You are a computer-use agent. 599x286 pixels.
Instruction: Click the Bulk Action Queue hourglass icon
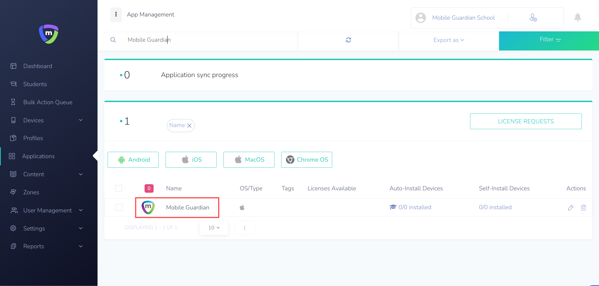tap(13, 102)
